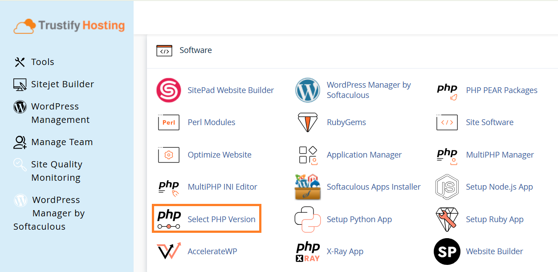Click the Manage Team sidebar icon
Image resolution: width=558 pixels, height=272 pixels.
tap(20, 142)
